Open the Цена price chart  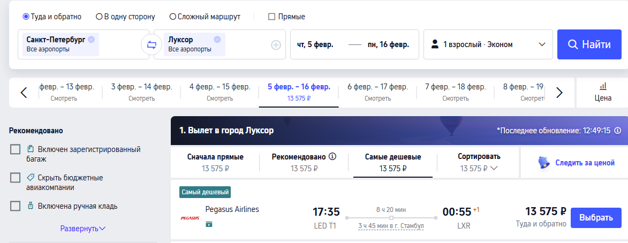[603, 92]
